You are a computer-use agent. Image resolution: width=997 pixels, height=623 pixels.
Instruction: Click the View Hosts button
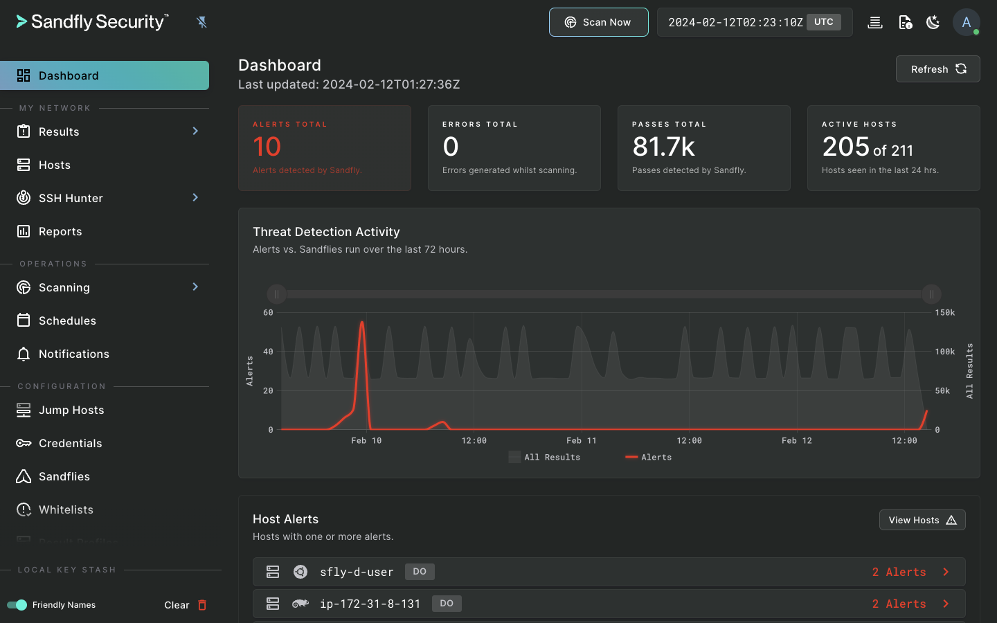coord(922,520)
